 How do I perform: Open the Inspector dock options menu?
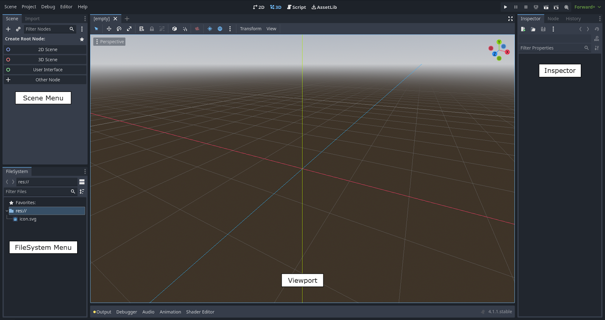click(x=600, y=19)
